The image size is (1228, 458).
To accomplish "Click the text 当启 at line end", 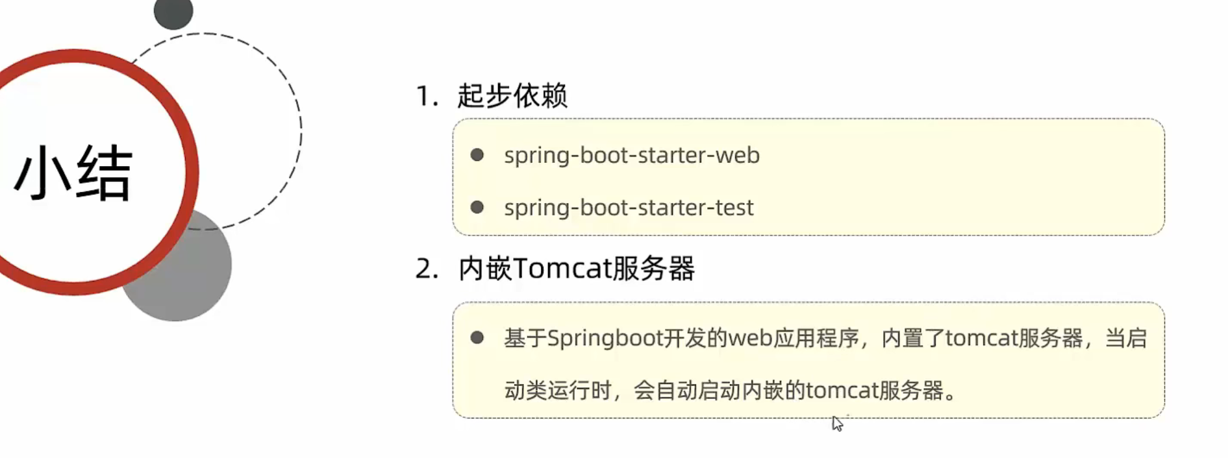I will pos(1126,339).
